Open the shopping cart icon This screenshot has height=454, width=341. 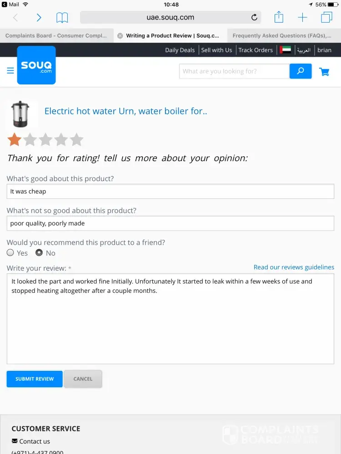(x=324, y=72)
